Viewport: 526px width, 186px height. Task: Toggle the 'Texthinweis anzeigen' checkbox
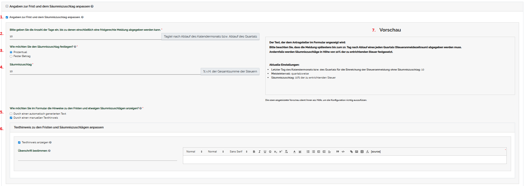tap(19, 142)
